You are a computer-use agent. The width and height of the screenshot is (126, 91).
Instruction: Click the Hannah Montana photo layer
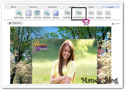(x=65, y=61)
